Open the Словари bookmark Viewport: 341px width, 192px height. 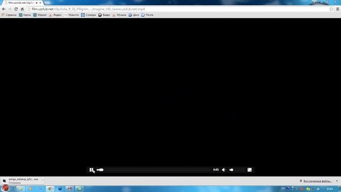click(88, 15)
